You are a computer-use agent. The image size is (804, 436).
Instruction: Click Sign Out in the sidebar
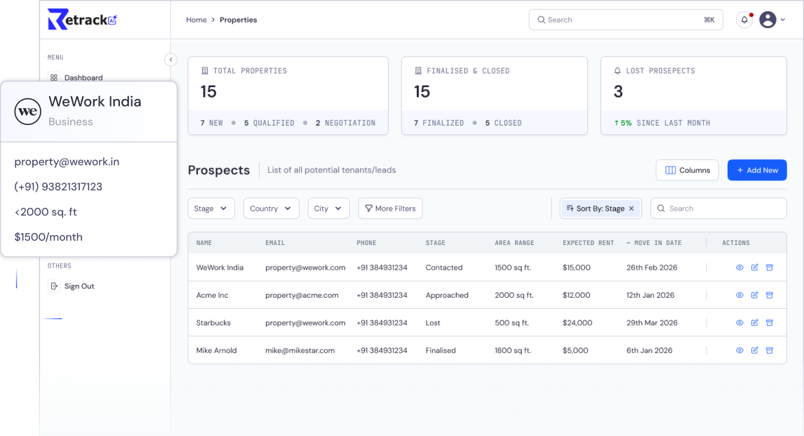coord(79,286)
